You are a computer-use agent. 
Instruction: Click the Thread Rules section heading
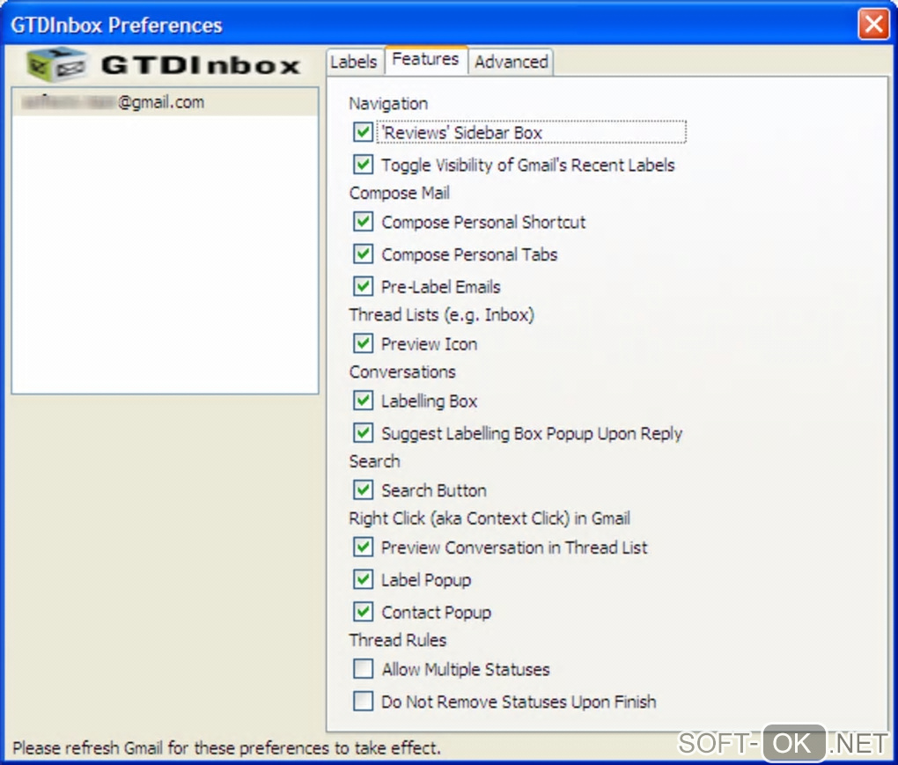pos(397,640)
